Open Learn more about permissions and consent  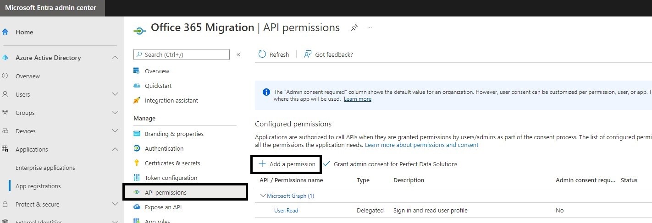pyautogui.click(x=421, y=145)
